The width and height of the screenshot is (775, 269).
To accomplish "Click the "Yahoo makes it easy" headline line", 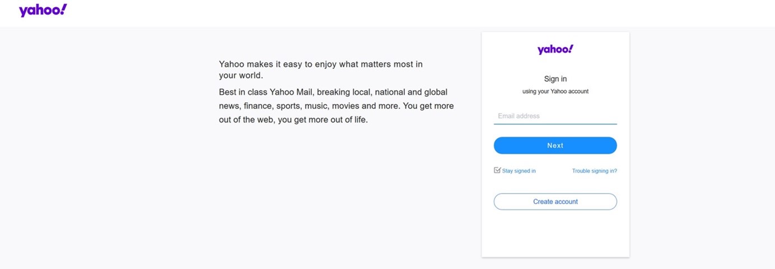I will click(320, 64).
